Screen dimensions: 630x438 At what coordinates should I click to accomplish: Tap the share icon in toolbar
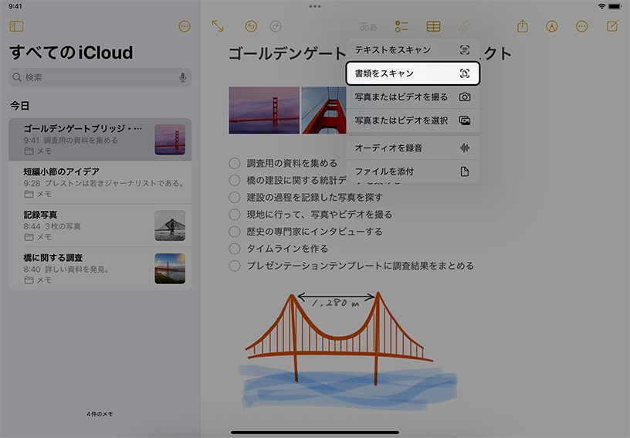tap(523, 26)
